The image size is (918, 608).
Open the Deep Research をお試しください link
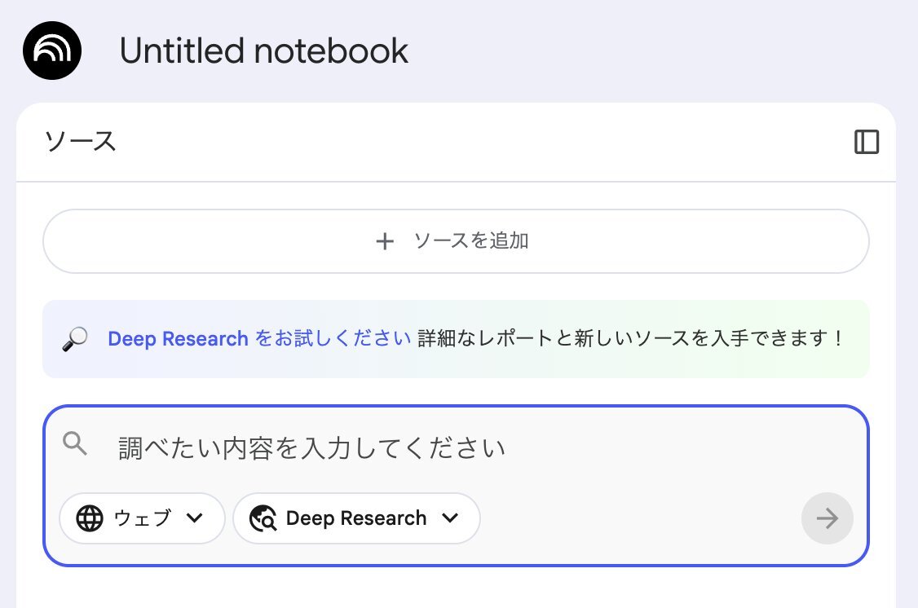[x=259, y=339]
